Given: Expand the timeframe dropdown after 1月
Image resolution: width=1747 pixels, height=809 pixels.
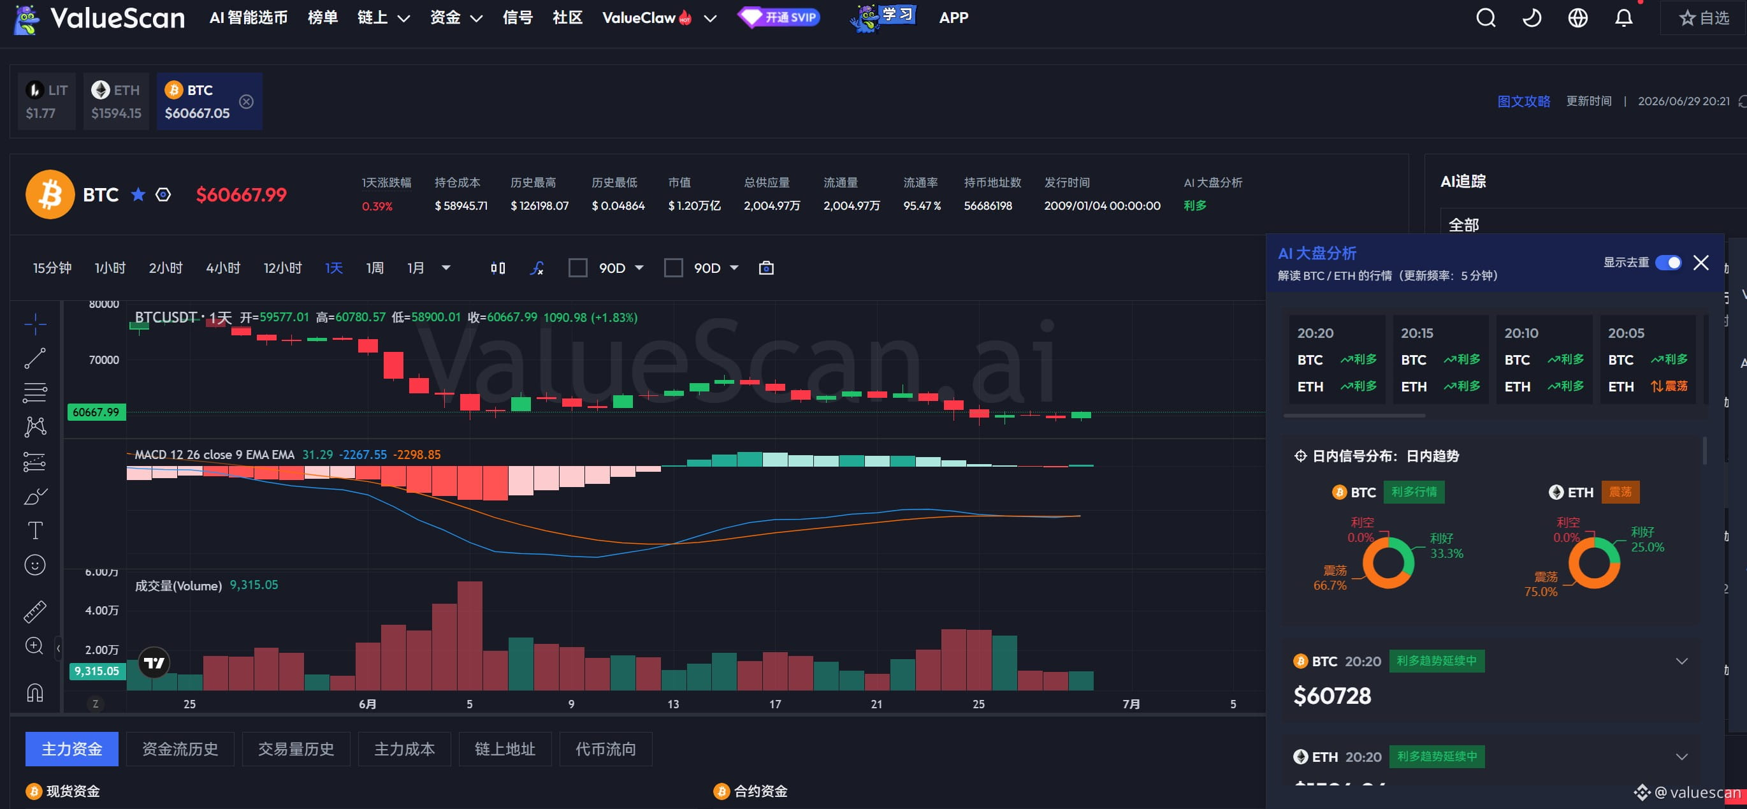Looking at the screenshot, I should pyautogui.click(x=446, y=268).
